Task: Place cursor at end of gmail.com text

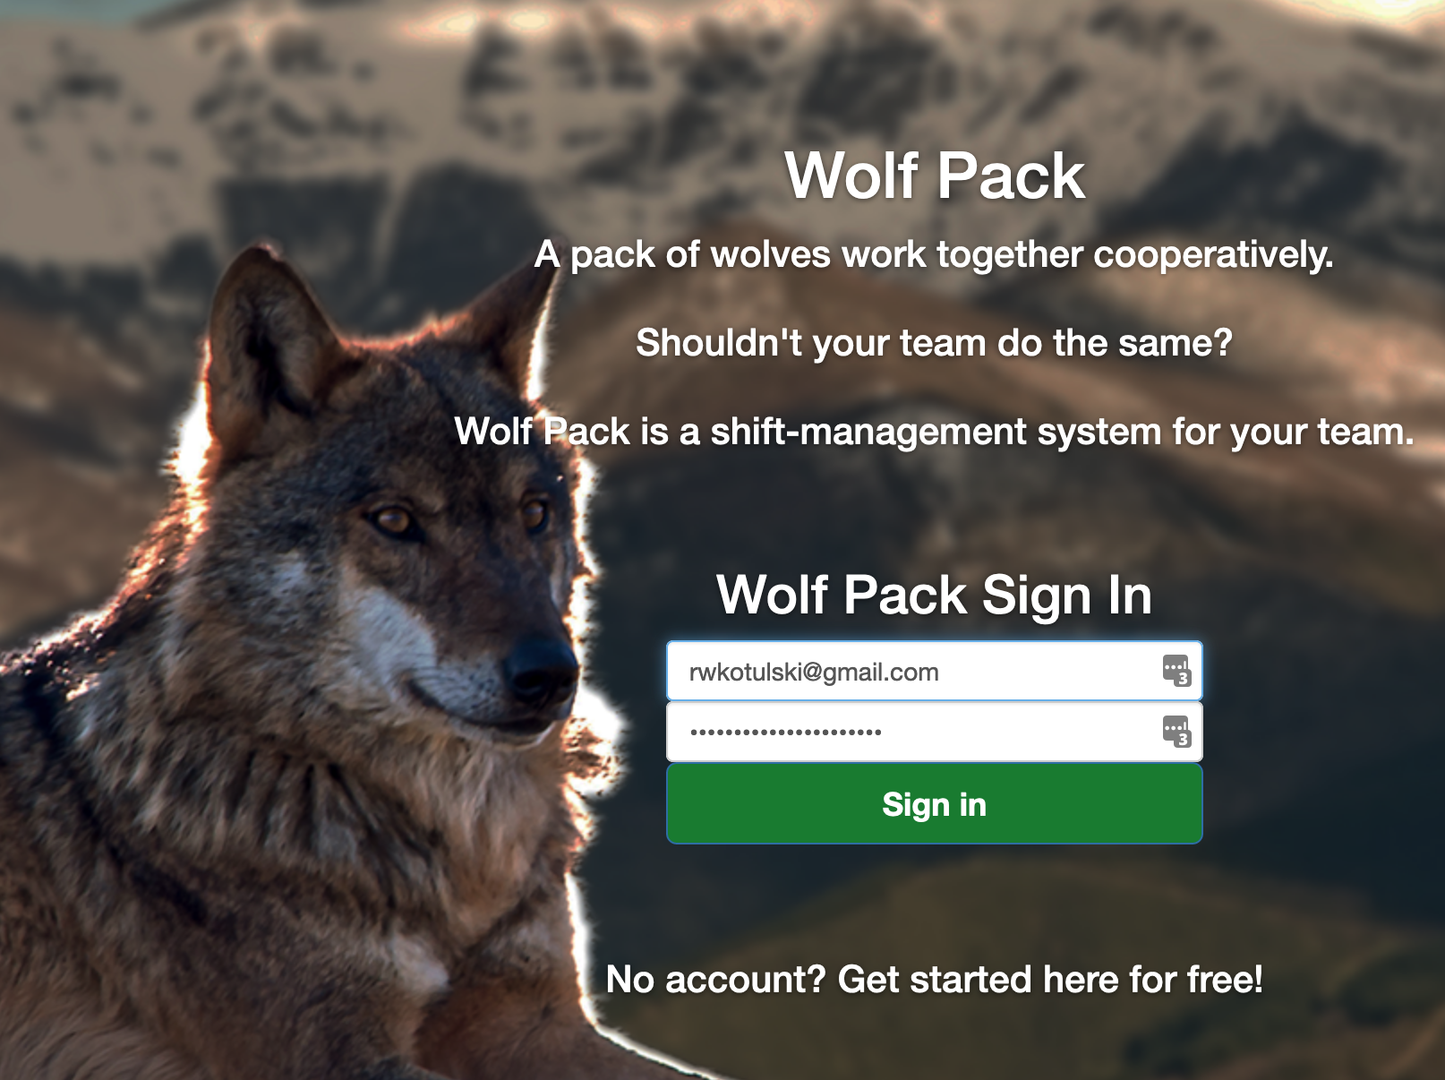Action: pos(940,673)
